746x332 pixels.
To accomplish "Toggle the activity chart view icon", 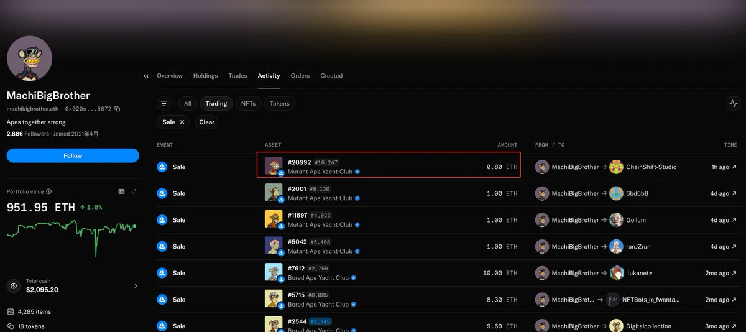I will (x=733, y=104).
